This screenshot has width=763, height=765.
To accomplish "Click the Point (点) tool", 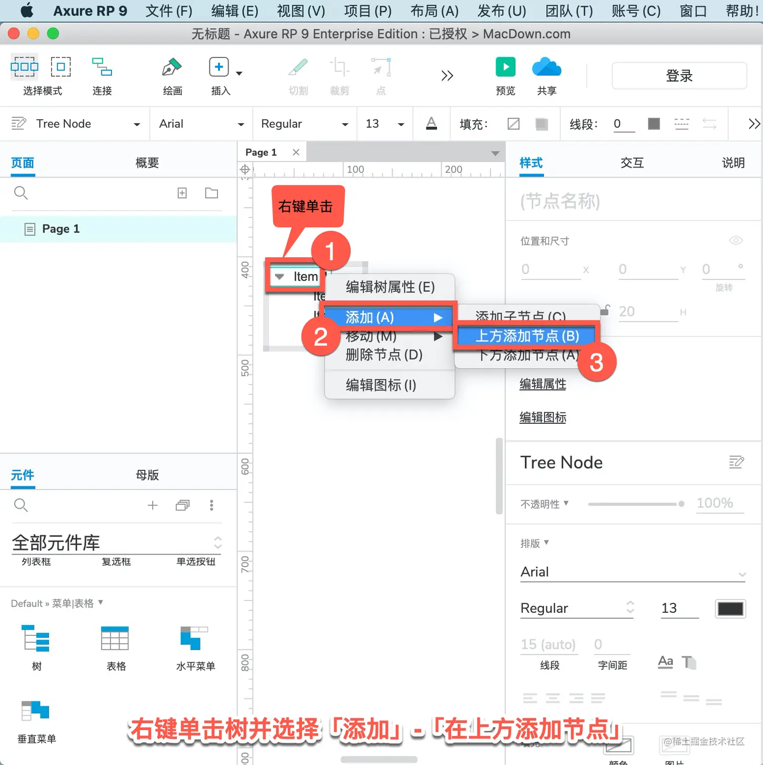I will coord(381,67).
